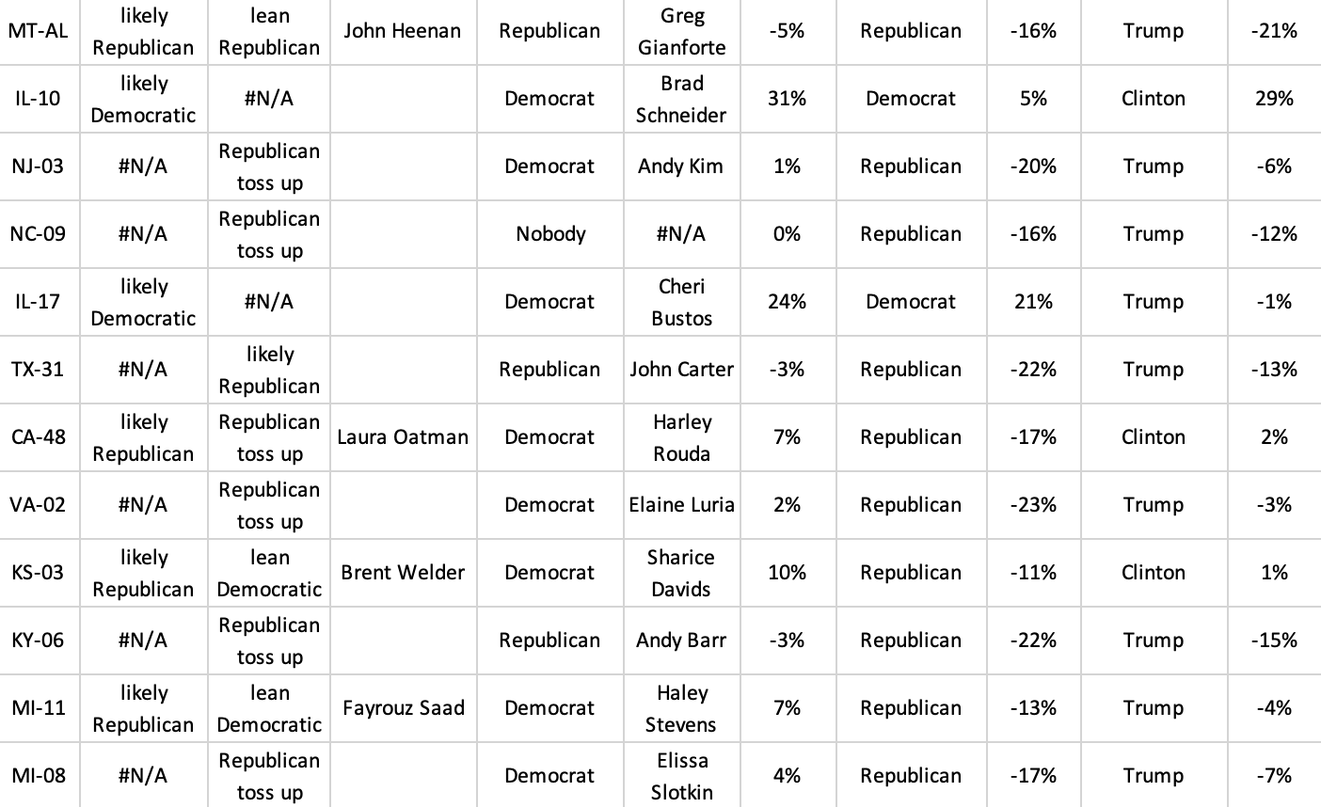Select the MT-AL district cell
Screen dimensions: 1321x807
tap(38, 31)
